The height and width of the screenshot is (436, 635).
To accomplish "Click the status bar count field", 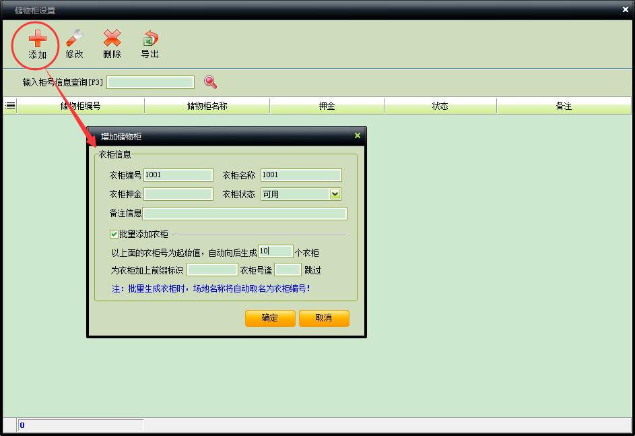I will [x=81, y=425].
